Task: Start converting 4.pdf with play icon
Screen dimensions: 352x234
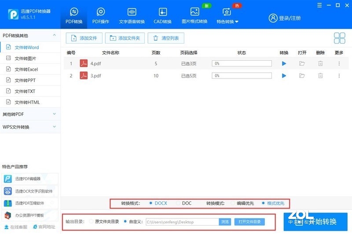Action: 284,63
